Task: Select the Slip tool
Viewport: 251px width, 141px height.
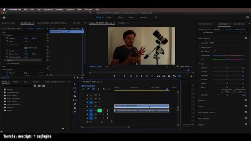Action: point(75,100)
